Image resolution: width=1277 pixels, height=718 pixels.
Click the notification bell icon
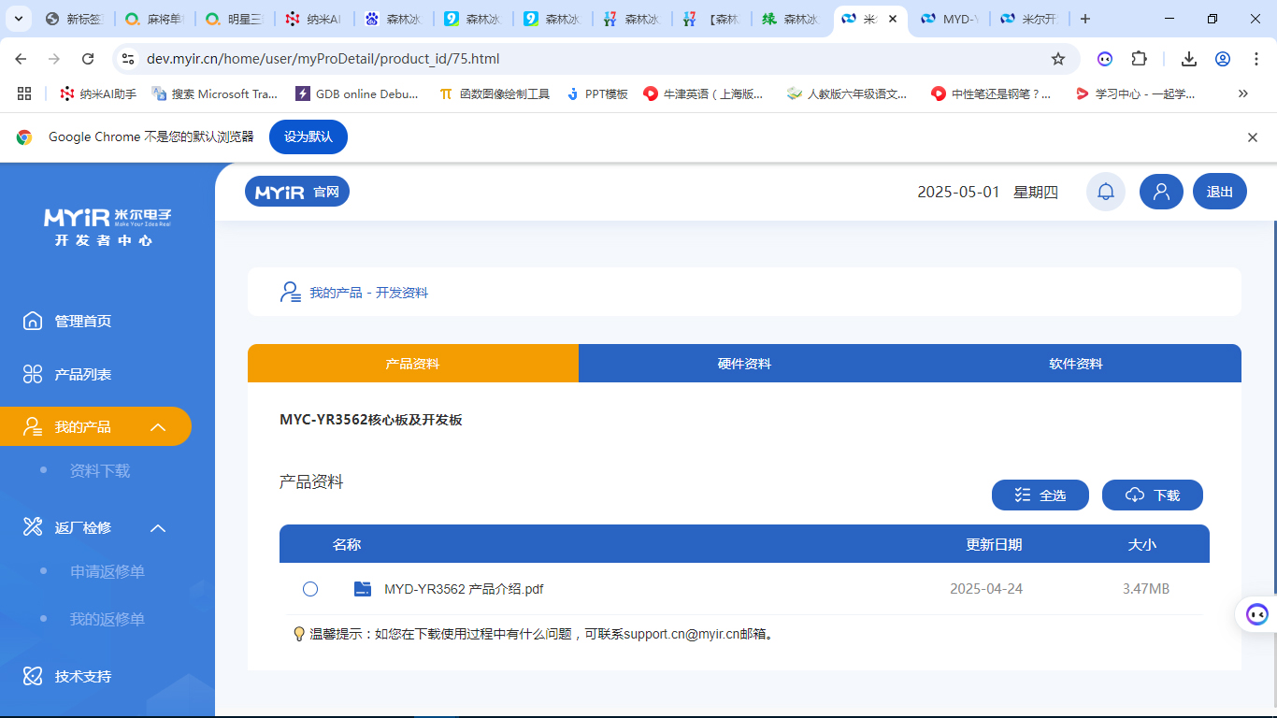(x=1106, y=192)
